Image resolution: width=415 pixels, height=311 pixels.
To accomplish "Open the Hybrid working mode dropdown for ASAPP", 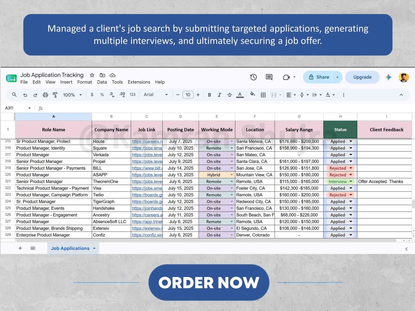I will (x=232, y=175).
